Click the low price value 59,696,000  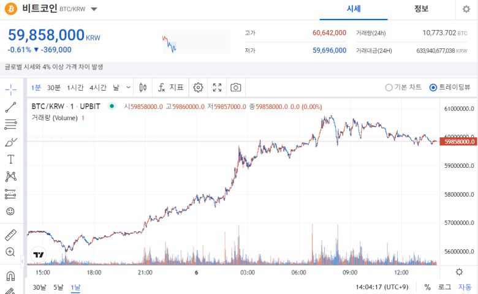329,50
